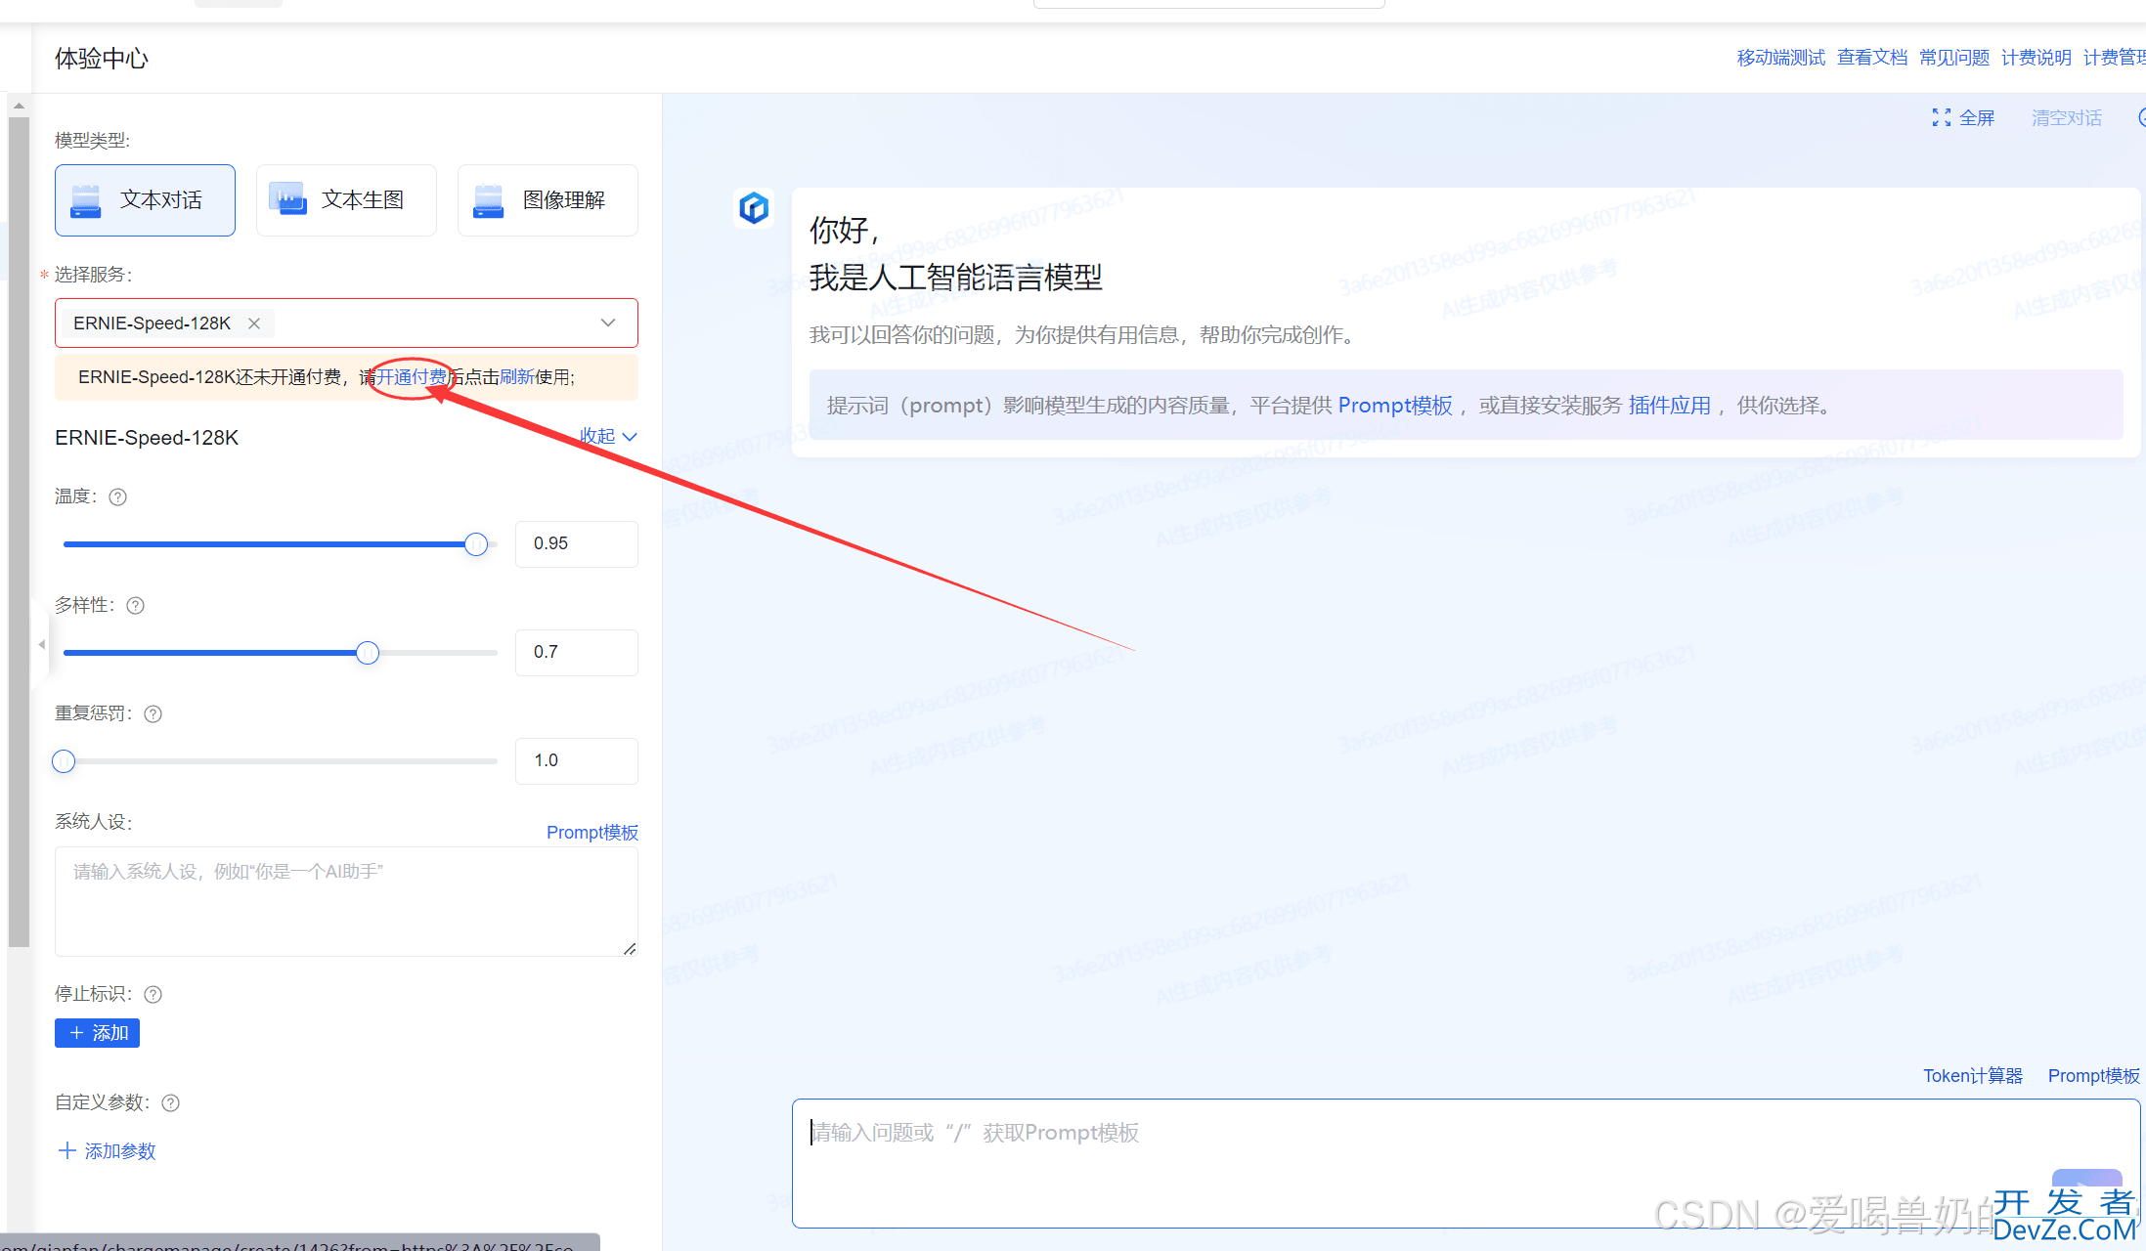Open 常见问题 link
2146x1251 pixels.
pos(1954,58)
